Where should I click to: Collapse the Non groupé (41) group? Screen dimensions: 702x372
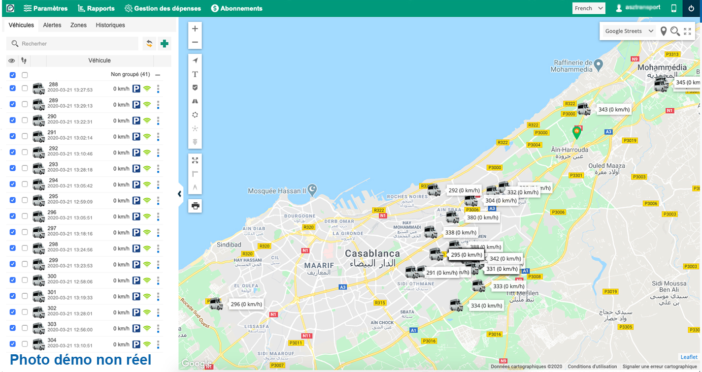click(158, 75)
